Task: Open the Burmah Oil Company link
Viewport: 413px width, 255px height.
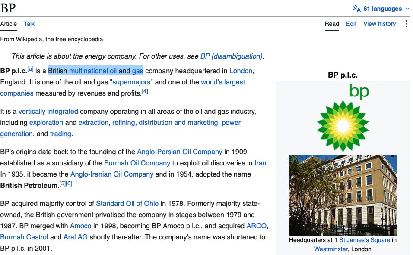Action: coord(137,163)
